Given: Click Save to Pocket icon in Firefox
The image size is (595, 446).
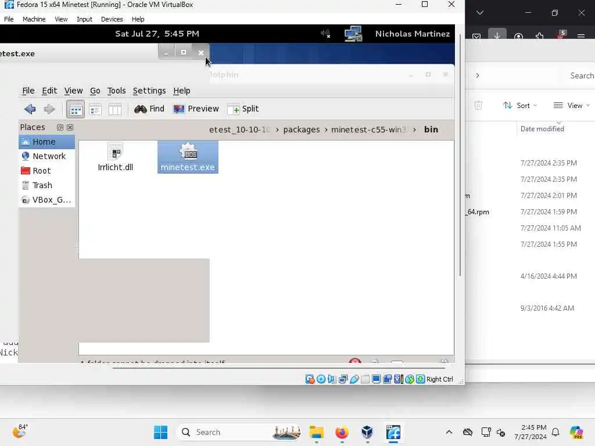Looking at the screenshot, I should [476, 37].
